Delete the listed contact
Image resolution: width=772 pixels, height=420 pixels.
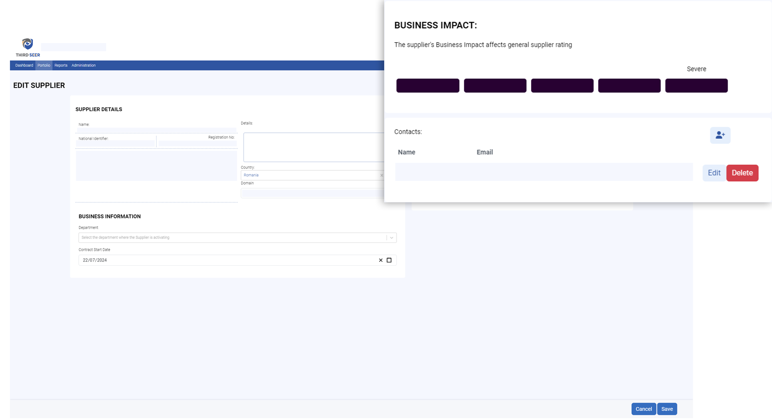click(742, 173)
